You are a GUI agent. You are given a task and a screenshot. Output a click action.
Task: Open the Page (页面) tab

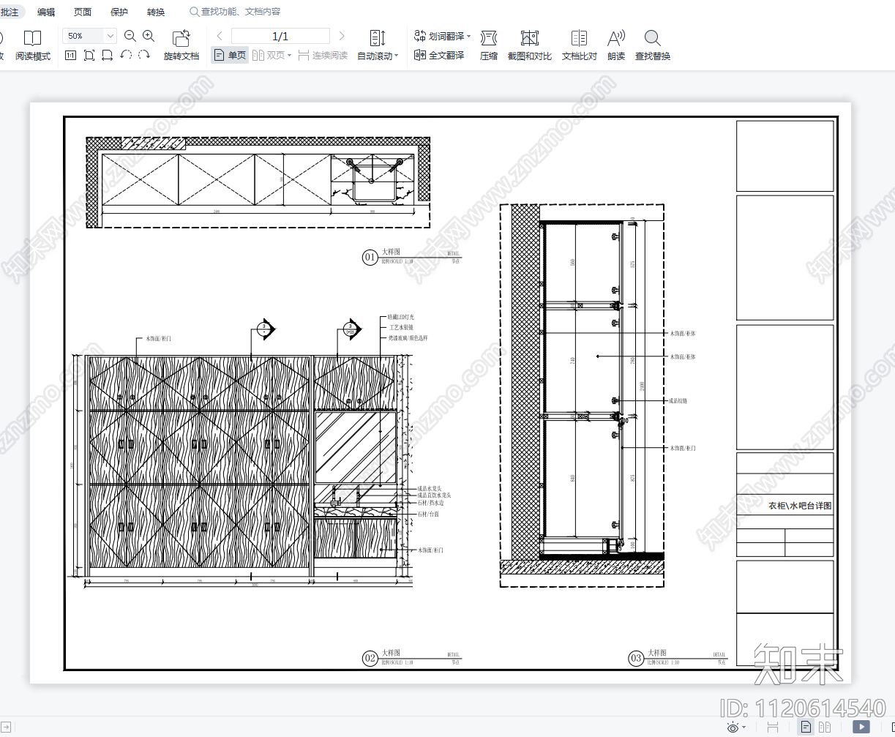coord(83,12)
